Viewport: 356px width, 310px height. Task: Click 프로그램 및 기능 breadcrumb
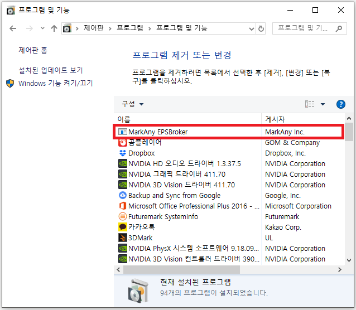(x=182, y=28)
